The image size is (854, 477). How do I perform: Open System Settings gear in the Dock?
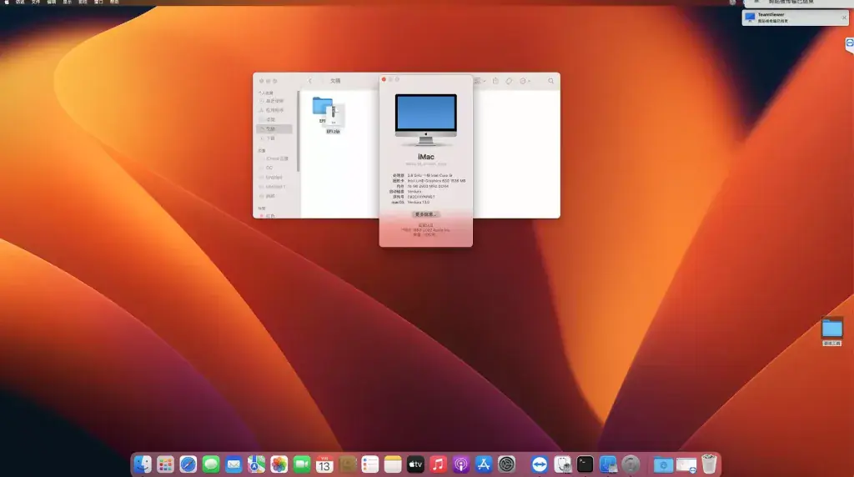[x=506, y=464]
